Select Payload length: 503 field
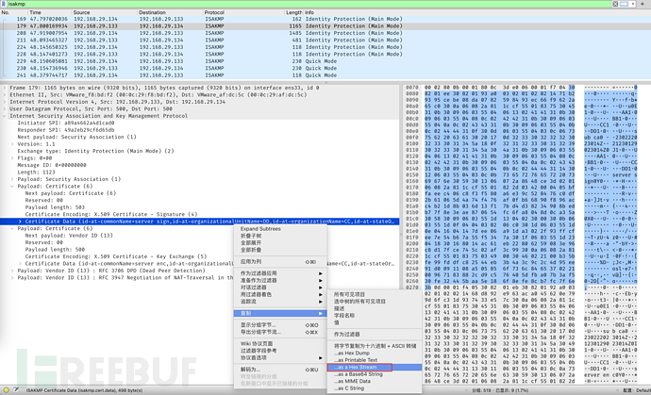651x395 pixels. [x=55, y=207]
